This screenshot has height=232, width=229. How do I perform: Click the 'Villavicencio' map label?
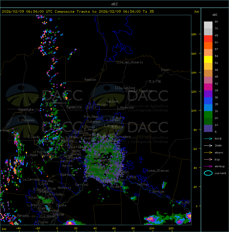point(56,103)
